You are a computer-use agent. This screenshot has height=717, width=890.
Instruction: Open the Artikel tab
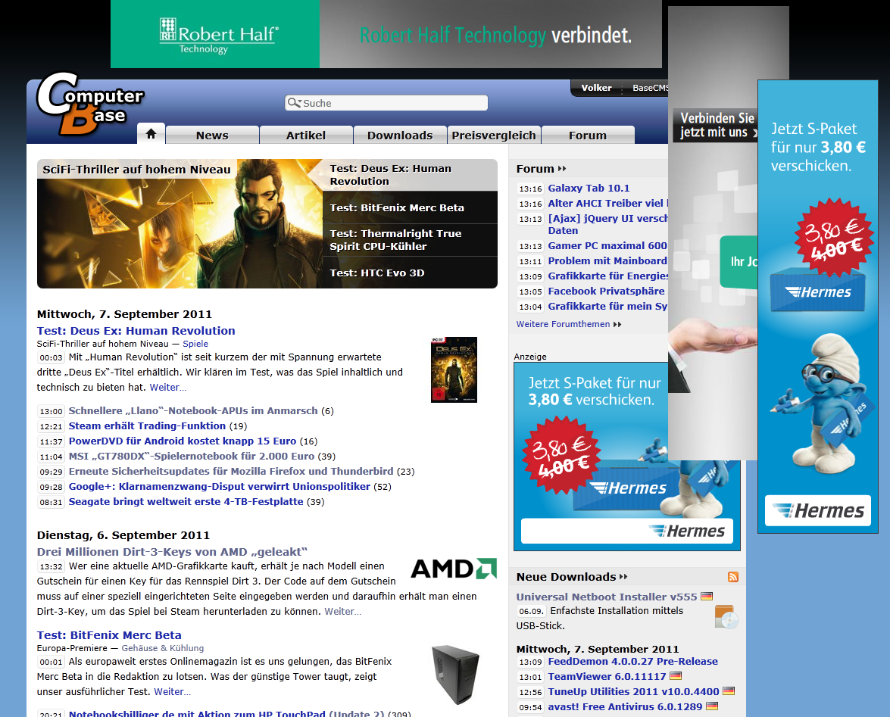[306, 135]
